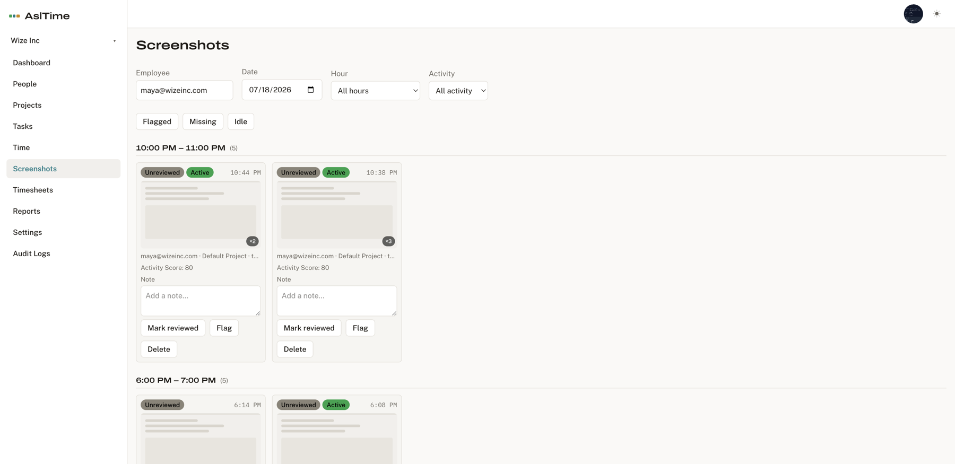Click the note box on the 10:44 PM card
The image size is (955, 464).
pos(201,301)
